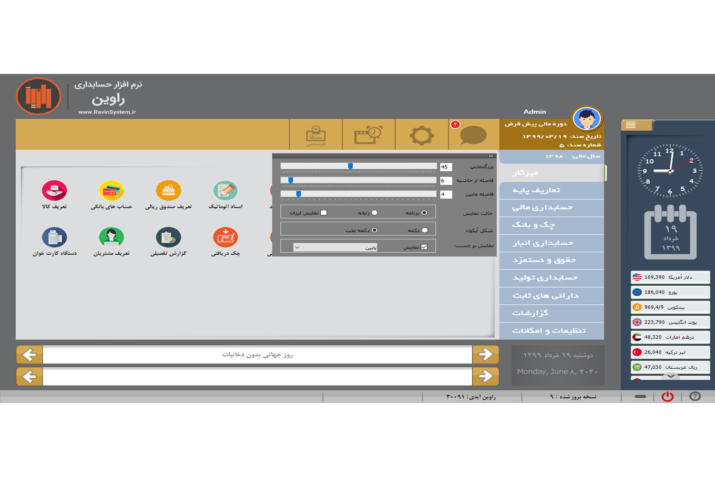Open messages via speech bubble icon
This screenshot has height=477, width=715.
[x=473, y=135]
